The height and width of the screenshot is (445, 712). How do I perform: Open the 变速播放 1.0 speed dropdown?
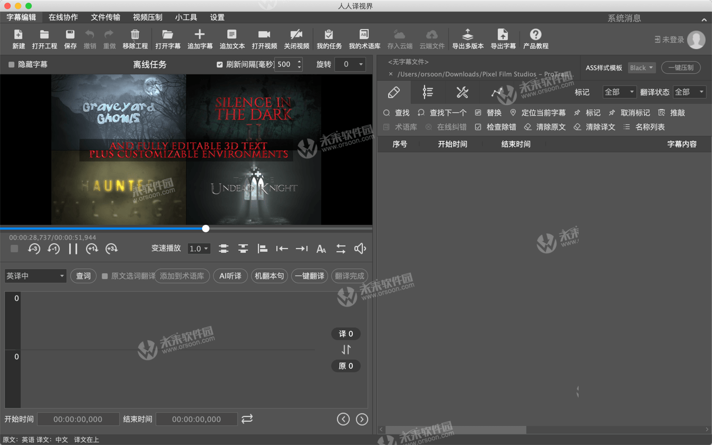point(199,249)
